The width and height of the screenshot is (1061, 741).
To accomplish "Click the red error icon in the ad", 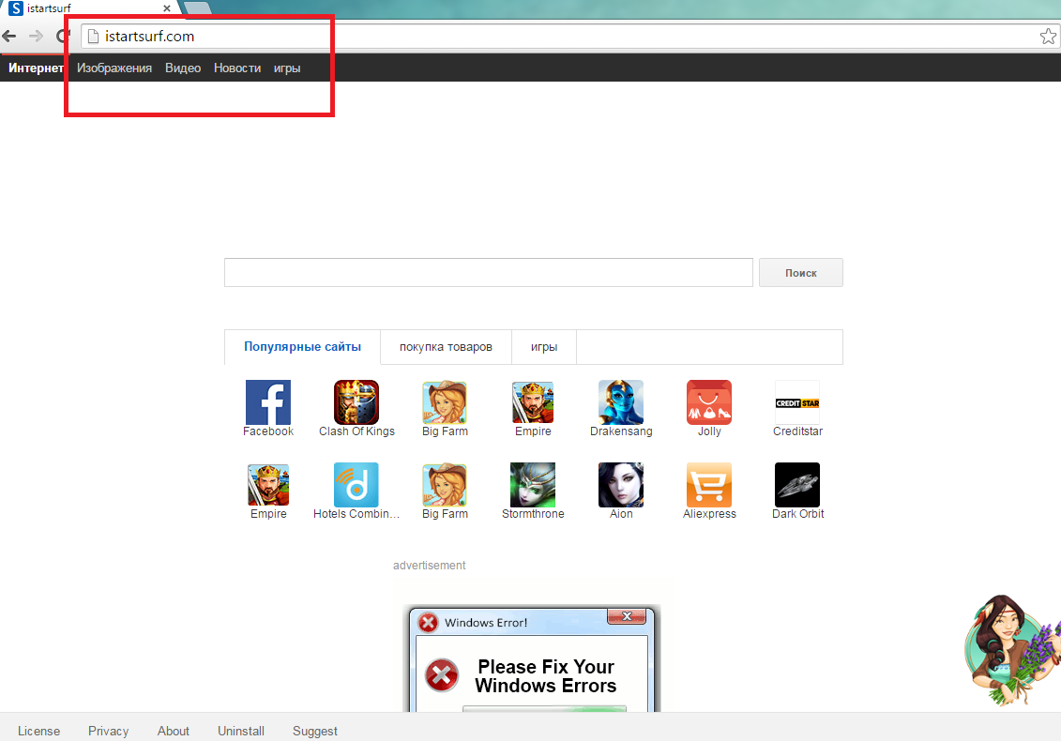I will point(441,674).
